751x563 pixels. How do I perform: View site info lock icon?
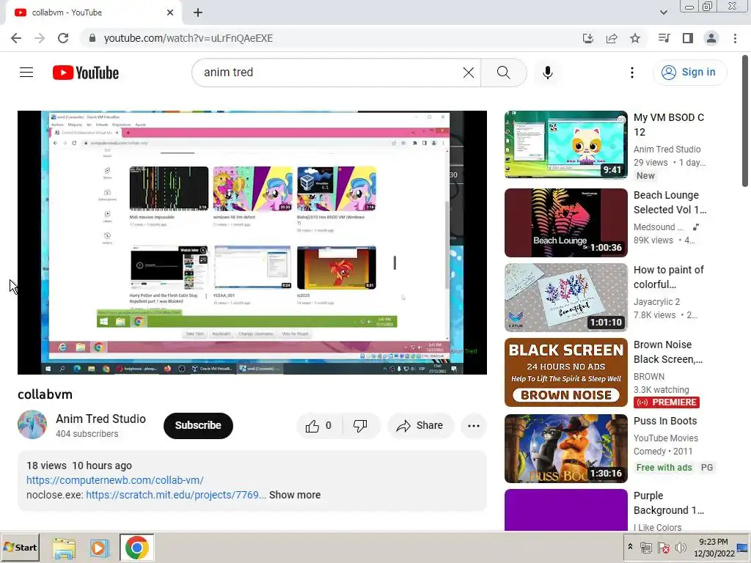pyautogui.click(x=92, y=38)
